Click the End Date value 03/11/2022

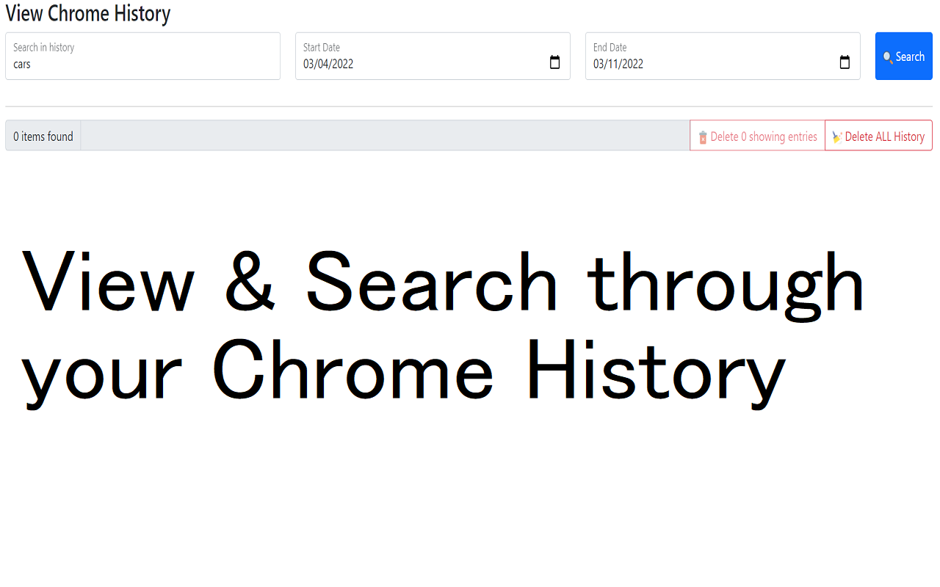(618, 64)
